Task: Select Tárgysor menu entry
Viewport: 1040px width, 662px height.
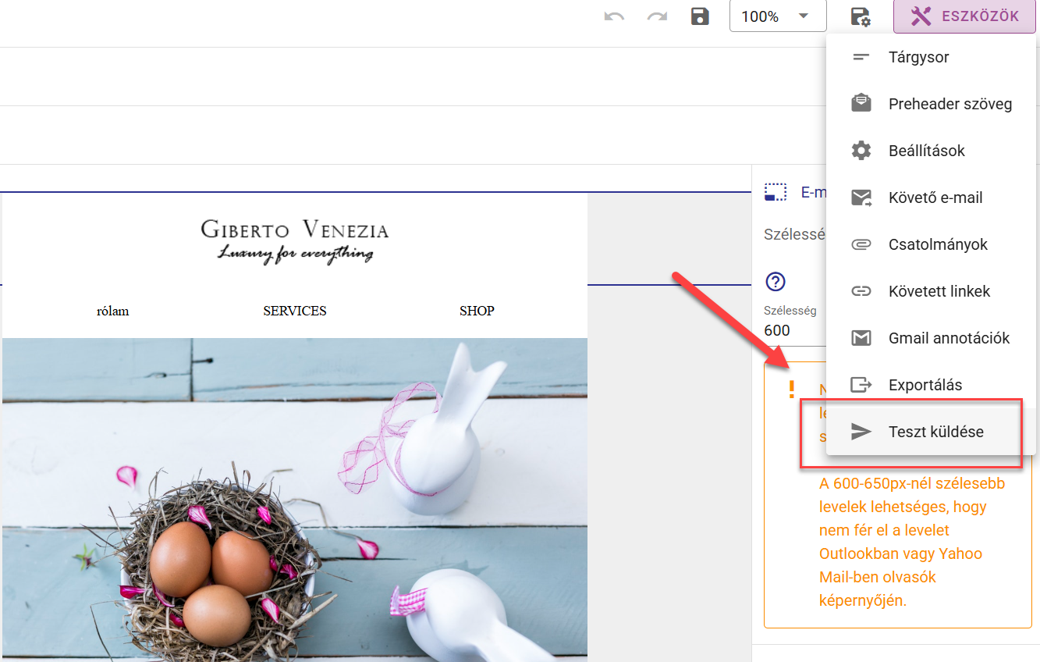Action: [931, 57]
